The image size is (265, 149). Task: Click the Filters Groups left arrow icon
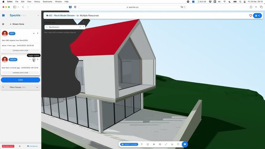3,87
